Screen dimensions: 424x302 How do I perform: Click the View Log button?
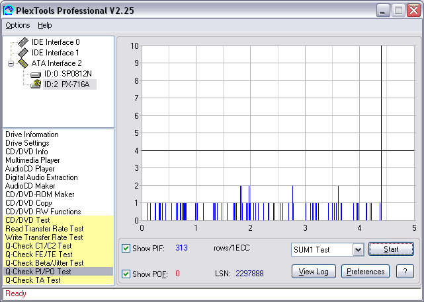[314, 272]
